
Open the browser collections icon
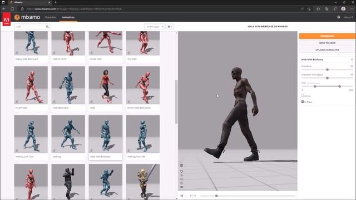[327, 9]
